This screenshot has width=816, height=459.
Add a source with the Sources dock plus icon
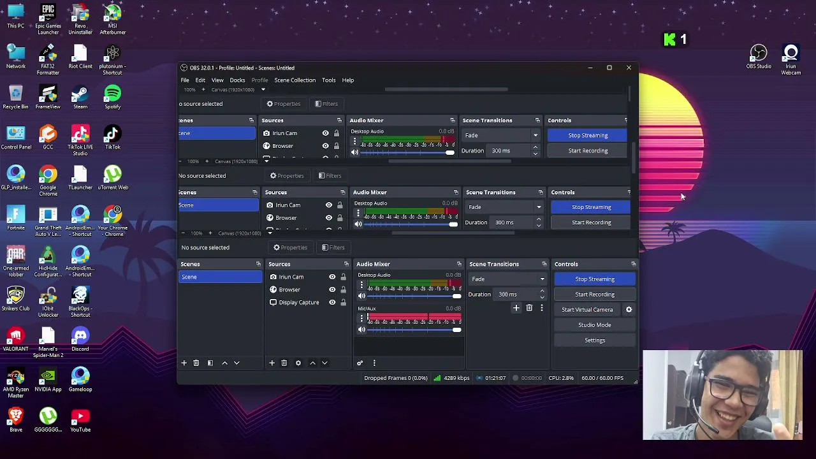tap(272, 363)
